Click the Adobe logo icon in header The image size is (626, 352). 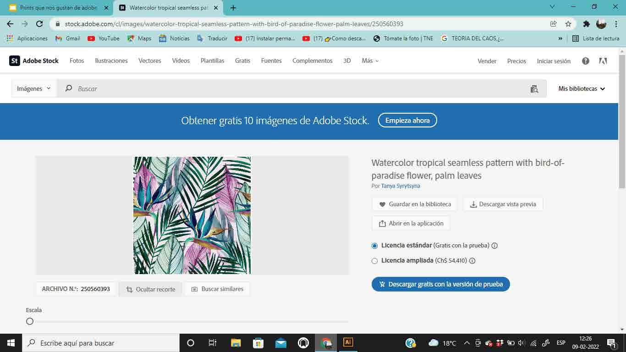[603, 61]
